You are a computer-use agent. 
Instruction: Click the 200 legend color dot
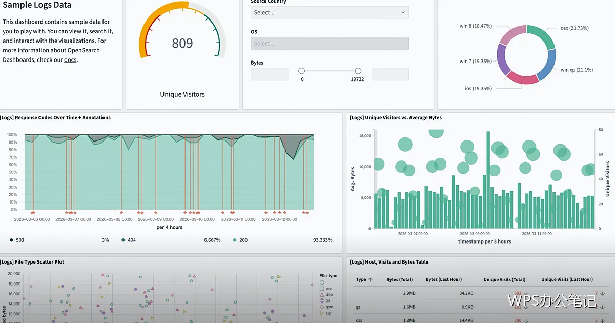click(x=235, y=240)
